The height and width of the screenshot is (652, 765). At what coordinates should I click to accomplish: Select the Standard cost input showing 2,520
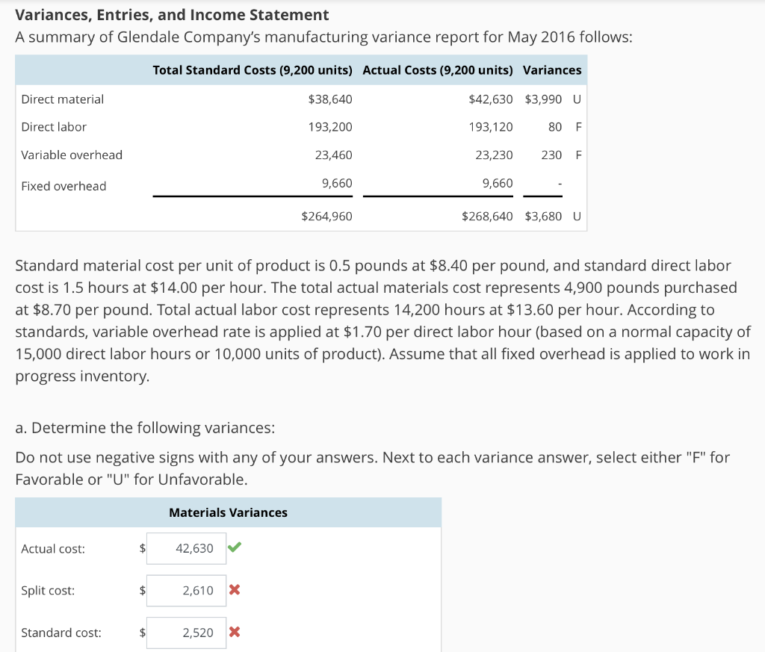click(187, 632)
